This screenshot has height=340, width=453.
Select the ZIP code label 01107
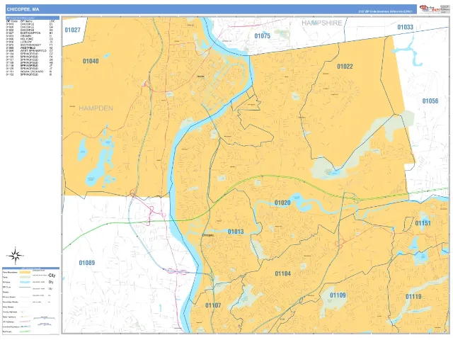coord(213,305)
